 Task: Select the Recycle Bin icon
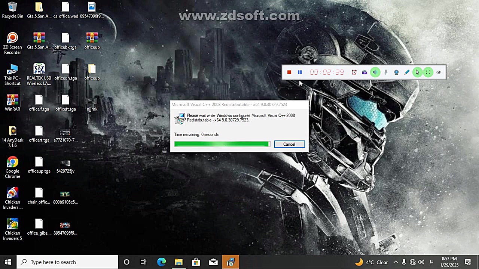pos(12,10)
